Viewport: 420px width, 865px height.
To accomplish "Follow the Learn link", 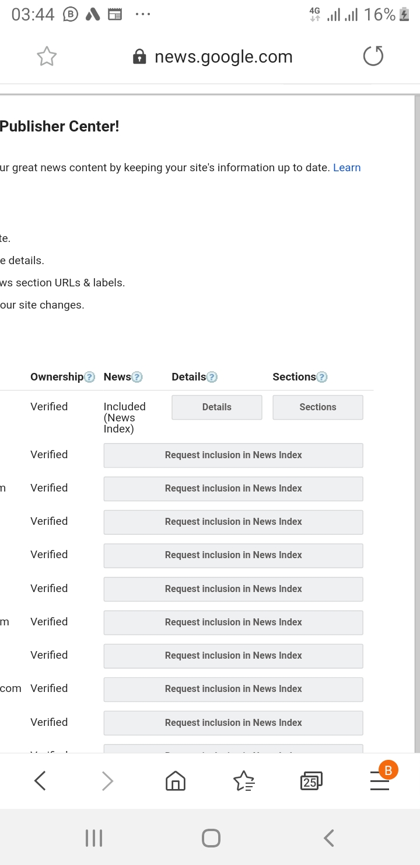I will click(347, 168).
